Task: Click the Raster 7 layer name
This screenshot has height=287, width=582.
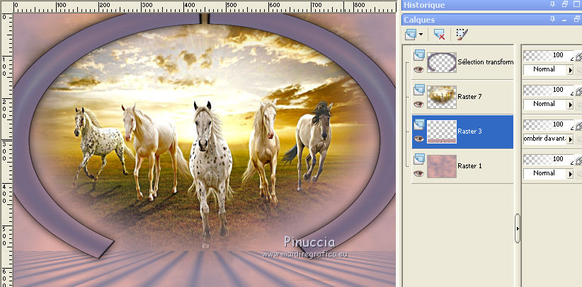Action: (469, 96)
